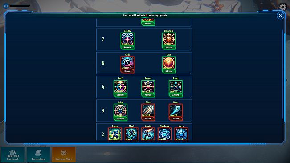The height and width of the screenshot is (163, 290).
Task: Open the settings gear
Action: pos(283,7)
